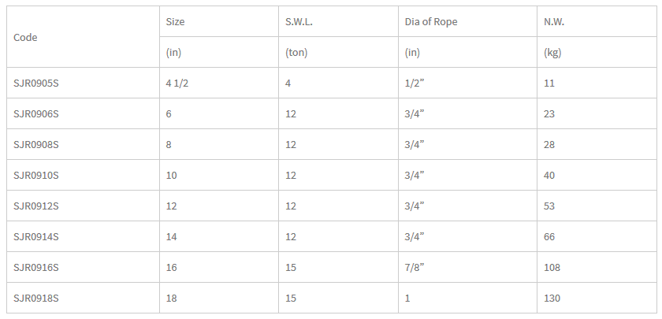The image size is (662, 319).
Task: Select the 108 net weight cell
Action: pyautogui.click(x=552, y=268)
